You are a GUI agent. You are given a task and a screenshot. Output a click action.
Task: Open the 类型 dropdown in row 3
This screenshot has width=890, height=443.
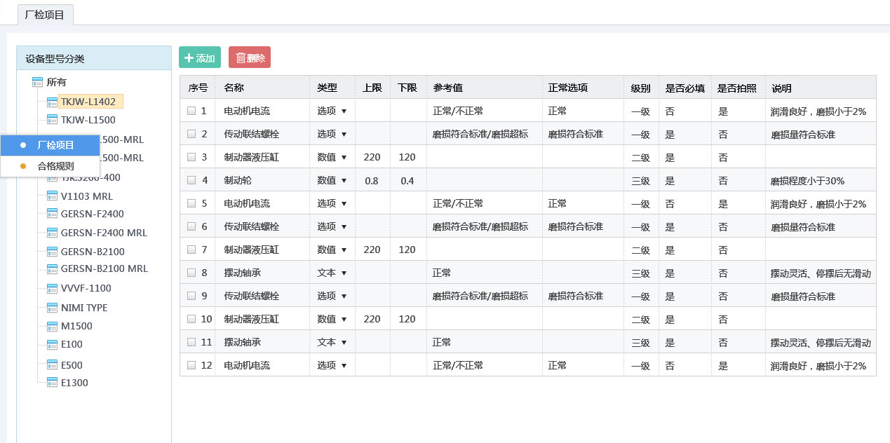(332, 157)
